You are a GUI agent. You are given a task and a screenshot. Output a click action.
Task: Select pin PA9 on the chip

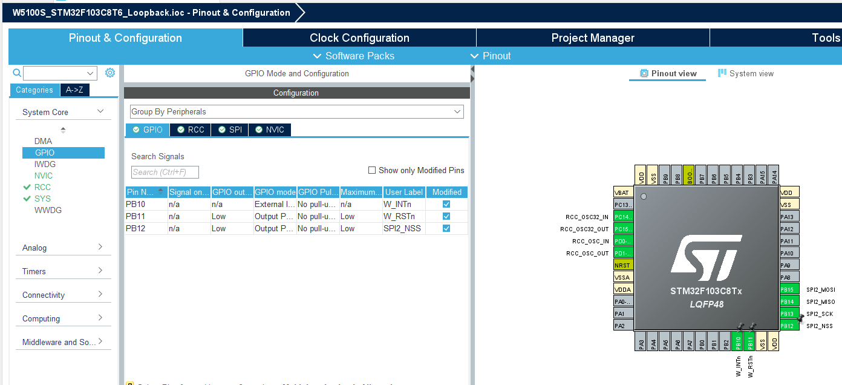(789, 265)
